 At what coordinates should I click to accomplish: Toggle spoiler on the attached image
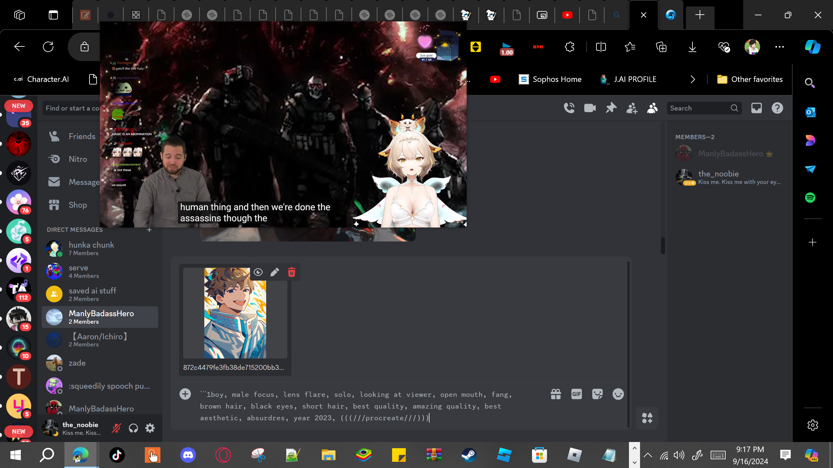(258, 272)
